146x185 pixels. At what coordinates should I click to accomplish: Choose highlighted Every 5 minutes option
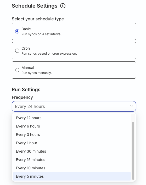[x=72, y=176]
